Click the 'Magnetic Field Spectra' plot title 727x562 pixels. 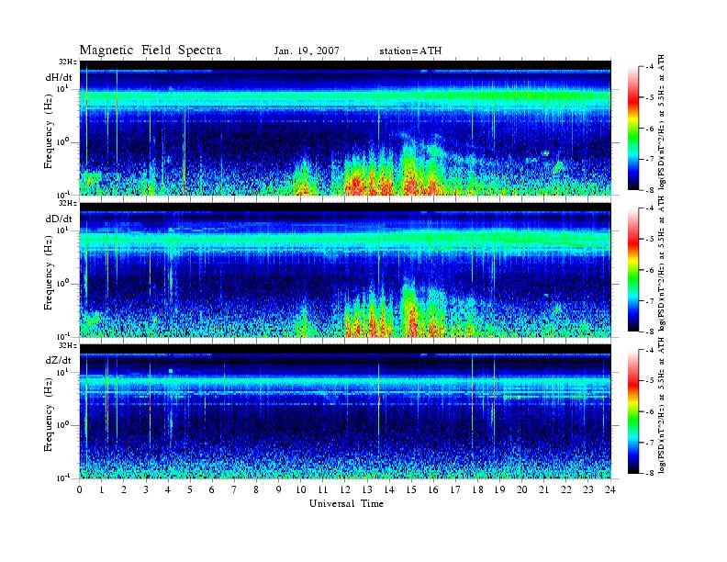pos(151,51)
